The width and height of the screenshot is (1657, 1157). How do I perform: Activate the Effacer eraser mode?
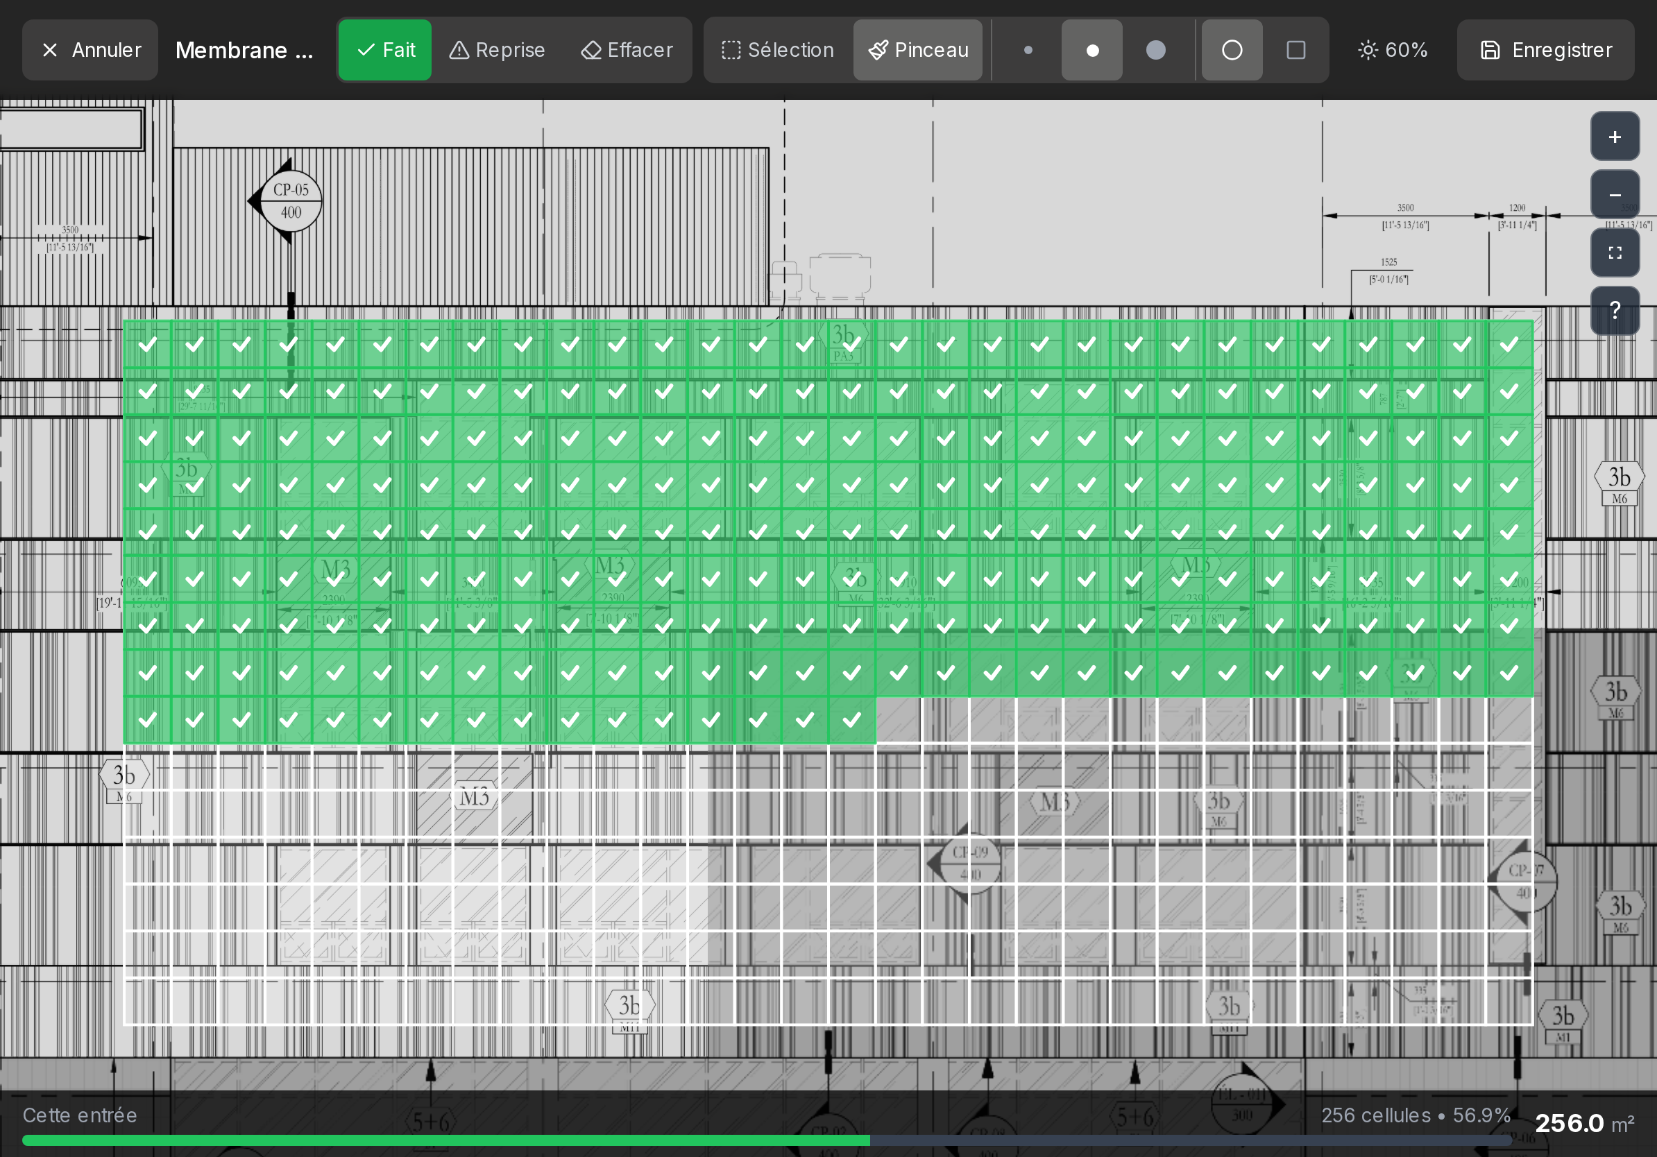coord(627,50)
